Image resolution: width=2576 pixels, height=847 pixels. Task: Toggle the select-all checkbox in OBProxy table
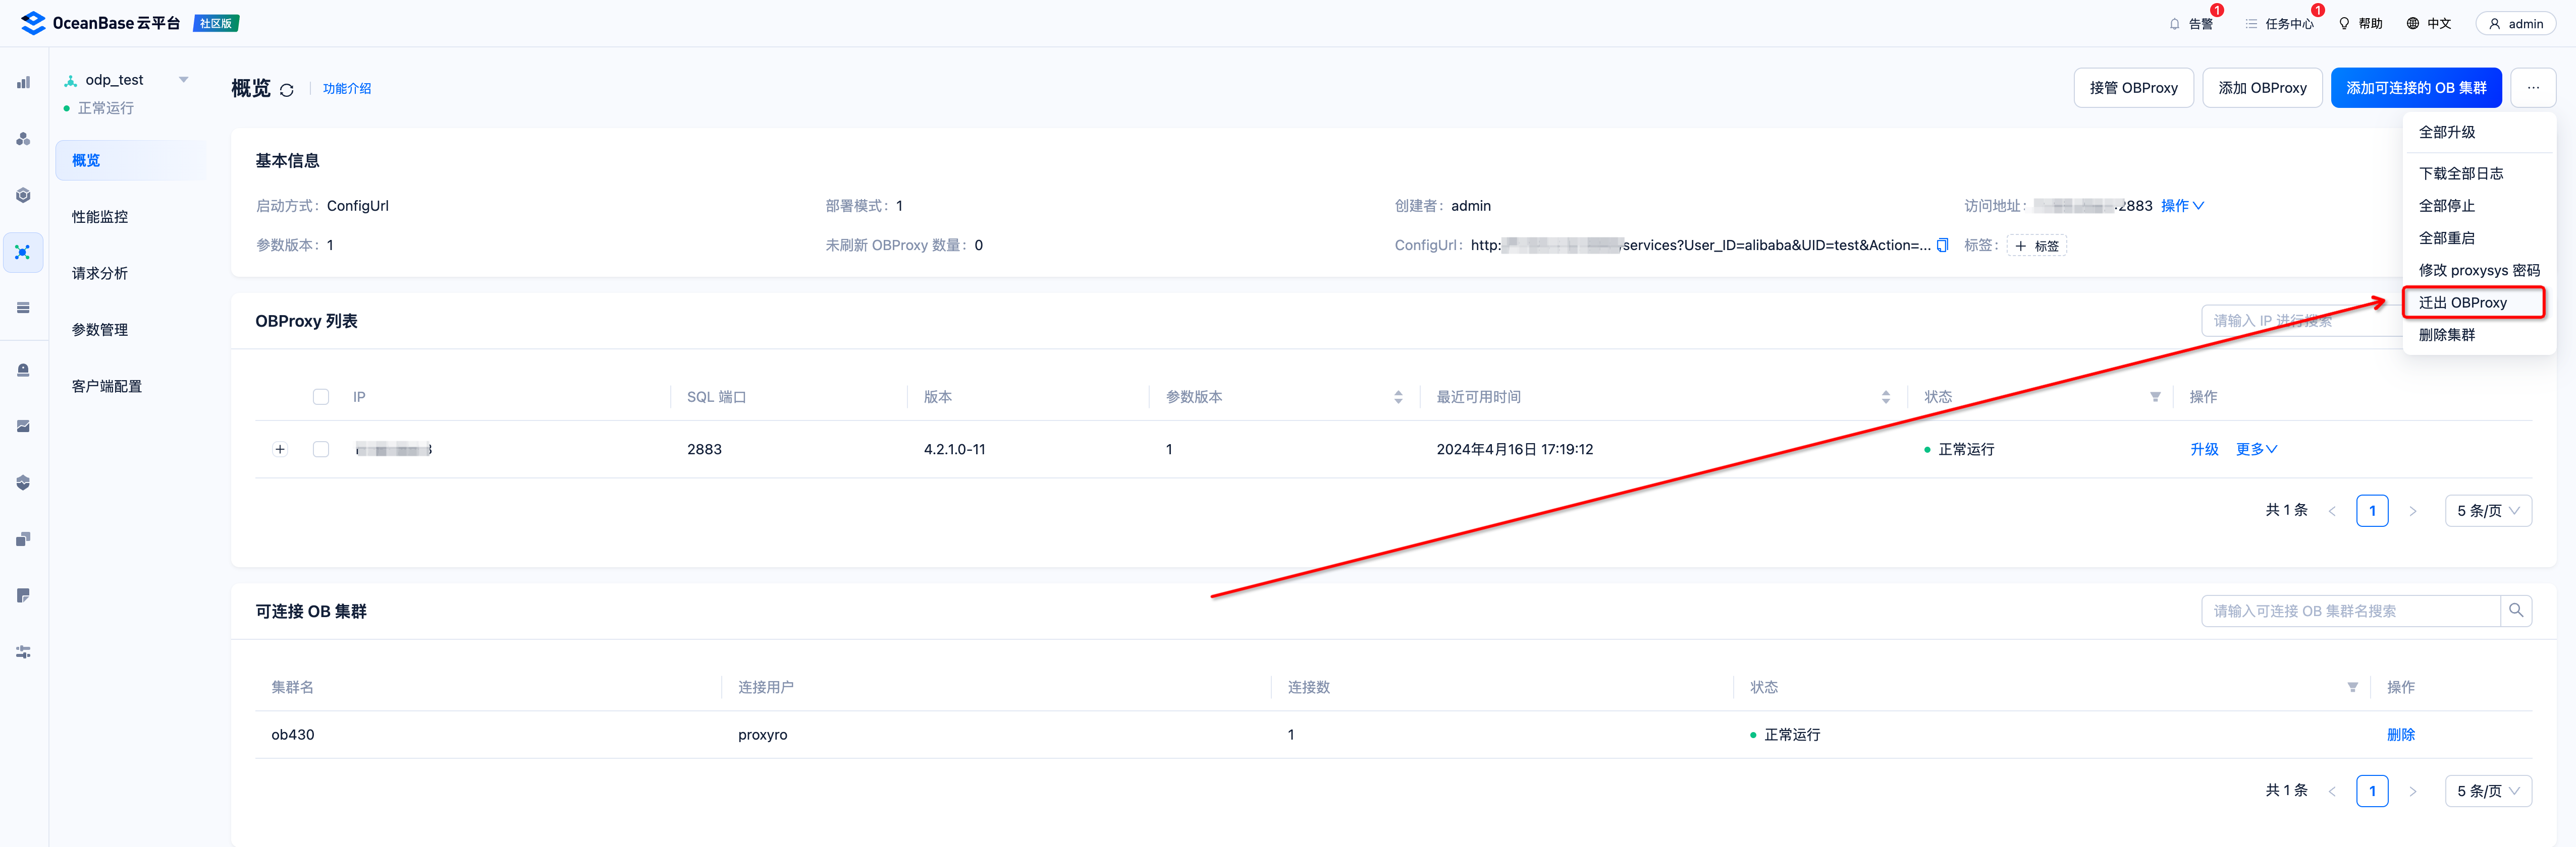pos(321,397)
